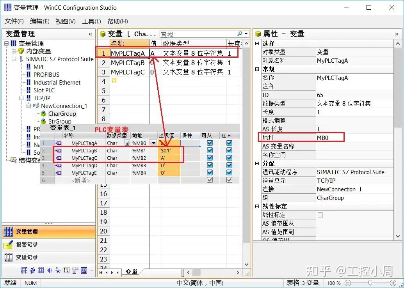Click the structure tree icon in bottom toolbar
The height and width of the screenshot is (288, 404).
coord(58,270)
